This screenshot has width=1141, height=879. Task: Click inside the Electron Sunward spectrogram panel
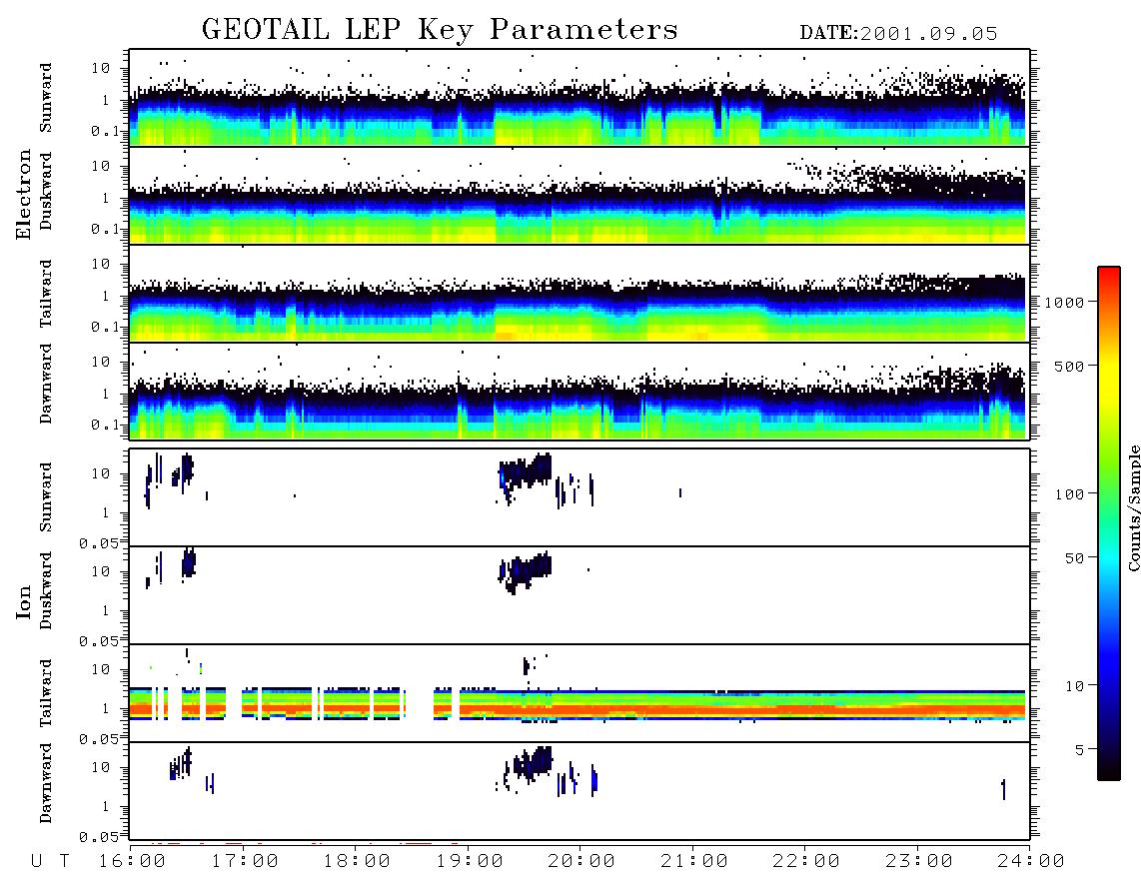(x=579, y=98)
